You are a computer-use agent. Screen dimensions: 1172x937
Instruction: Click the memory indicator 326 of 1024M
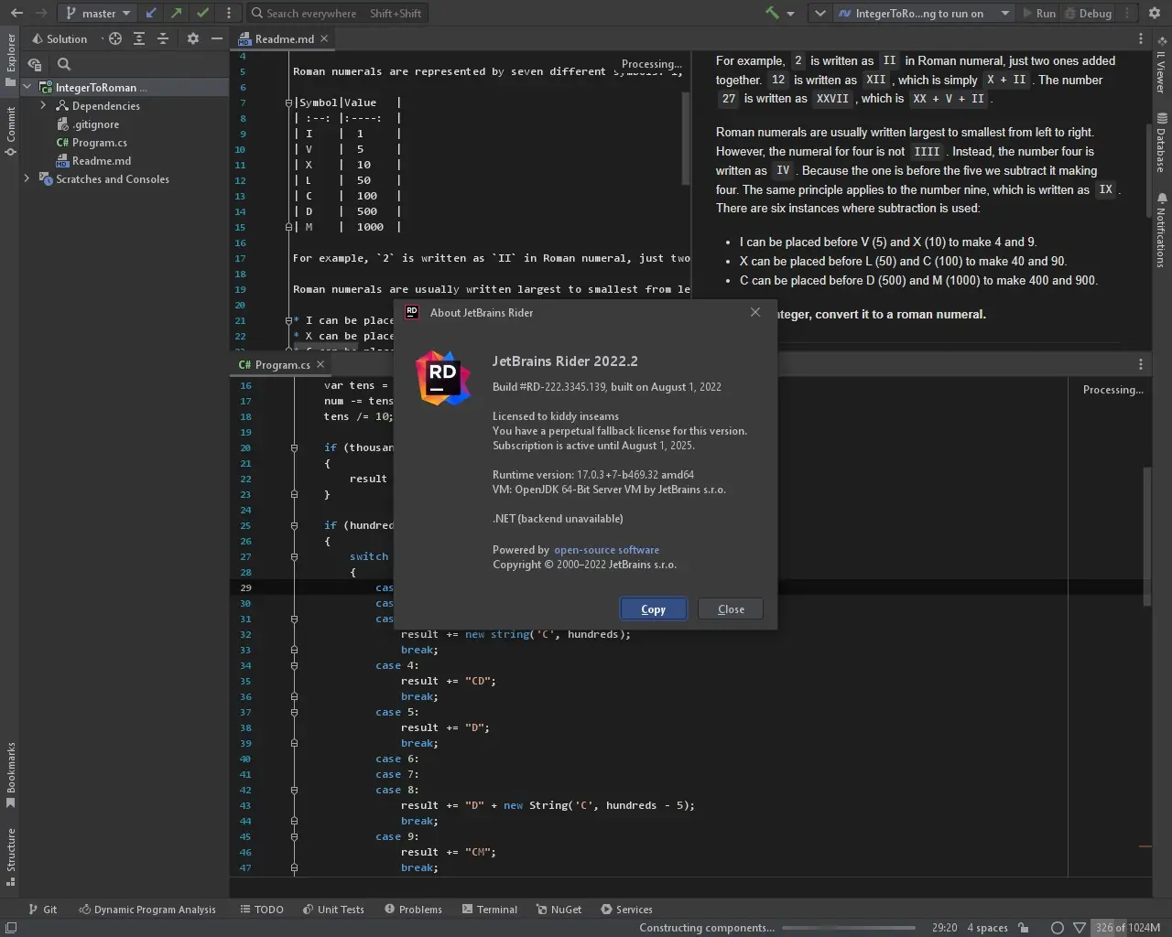coord(1128,928)
